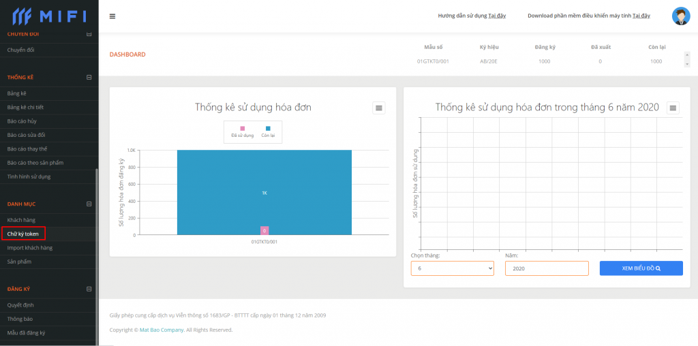Screen dimensions: 698x346
Task: Open the 'Chọn tháng' month dropdown
Action: point(452,268)
